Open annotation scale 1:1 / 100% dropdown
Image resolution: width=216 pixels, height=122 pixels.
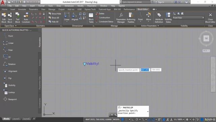179,120
